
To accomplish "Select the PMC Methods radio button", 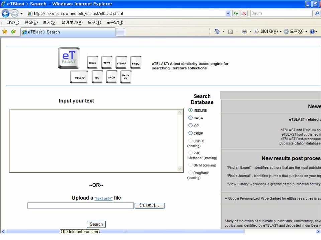I will point(190,153).
